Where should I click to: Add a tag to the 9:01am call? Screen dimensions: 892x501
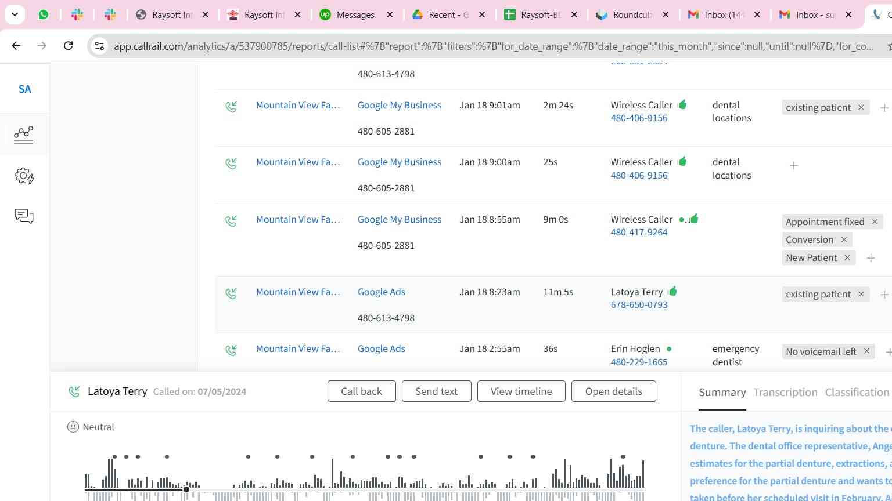coord(884,108)
